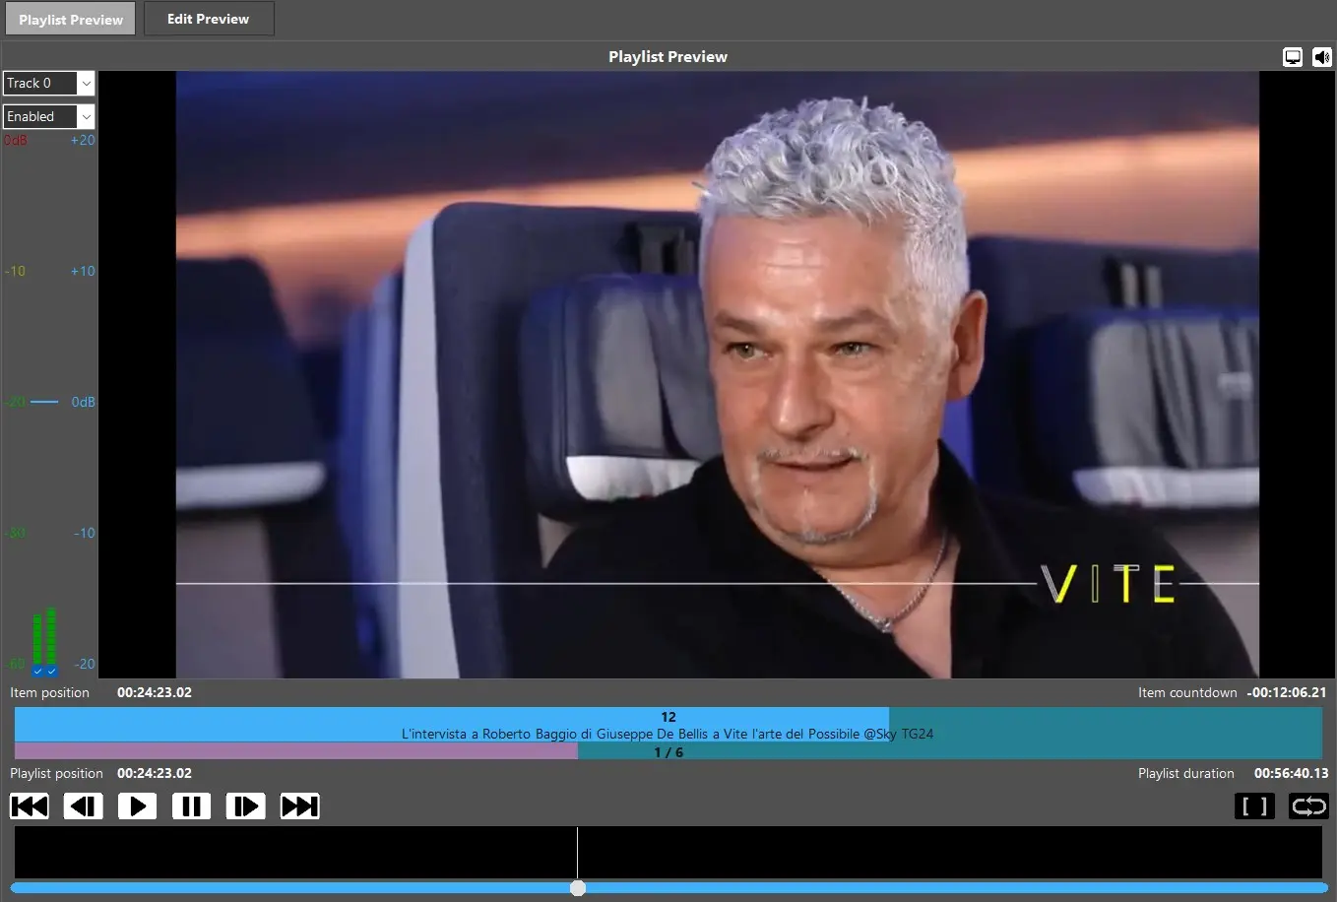Viewport: 1337px width, 902px height.
Task: Skip to the next playlist item
Action: [299, 806]
